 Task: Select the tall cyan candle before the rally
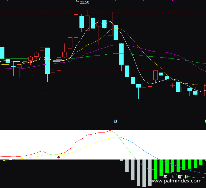pos(48,61)
